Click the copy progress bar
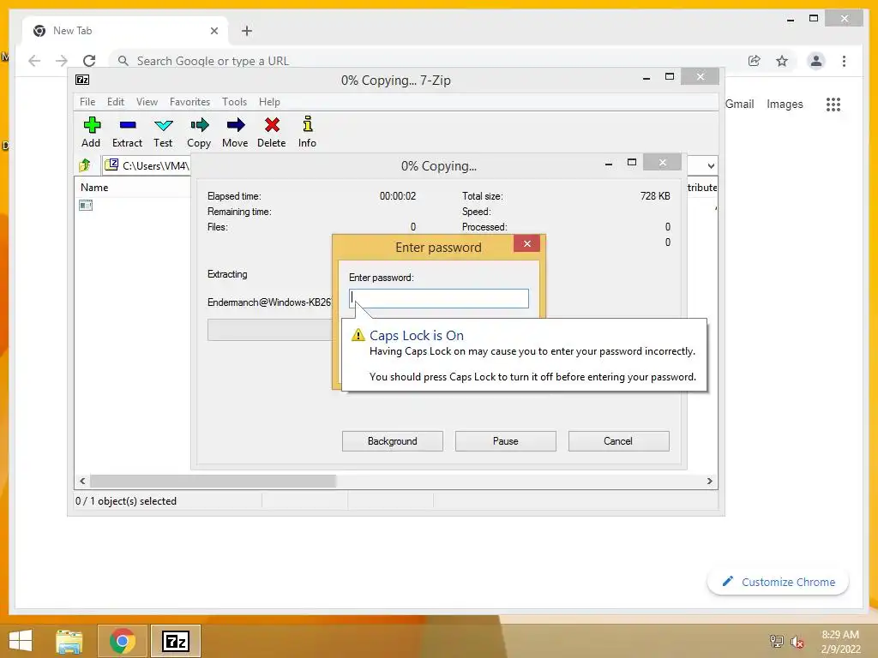Image resolution: width=878 pixels, height=658 pixels. 269,330
